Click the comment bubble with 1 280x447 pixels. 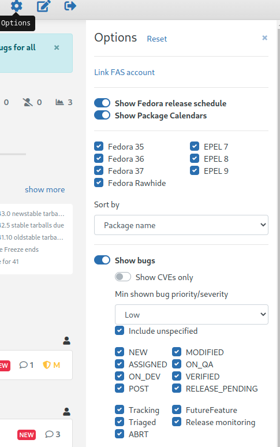click(x=23, y=365)
